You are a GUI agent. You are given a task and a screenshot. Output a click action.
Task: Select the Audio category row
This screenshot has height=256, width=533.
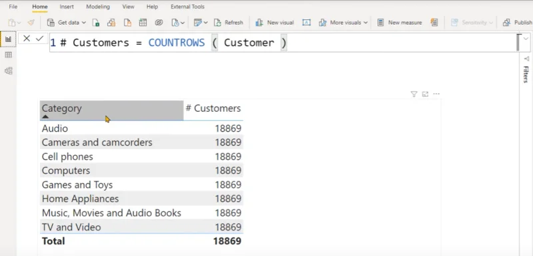click(x=141, y=128)
